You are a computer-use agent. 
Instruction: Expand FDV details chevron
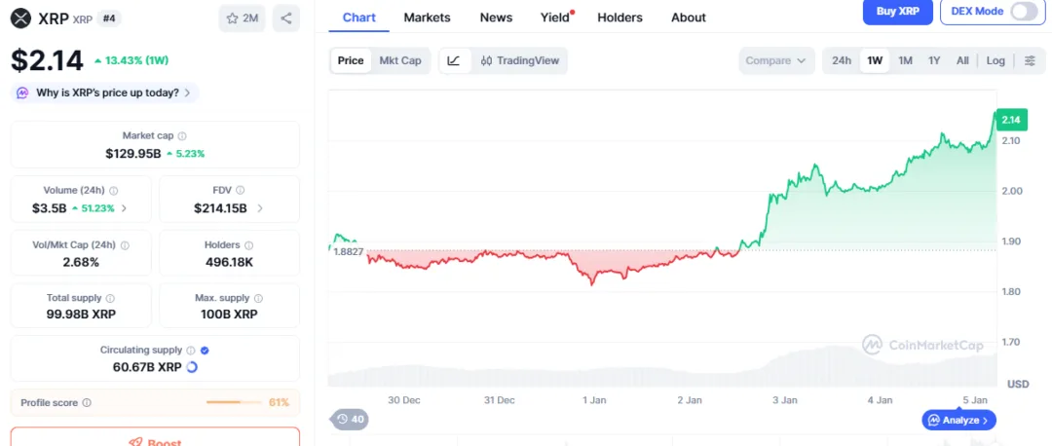(x=260, y=208)
